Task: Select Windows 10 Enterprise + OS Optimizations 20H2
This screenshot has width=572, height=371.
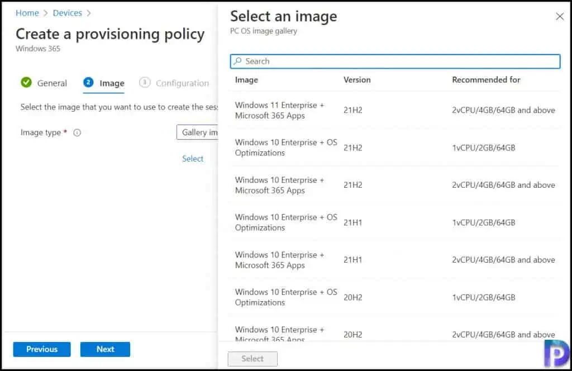Action: pos(395,297)
